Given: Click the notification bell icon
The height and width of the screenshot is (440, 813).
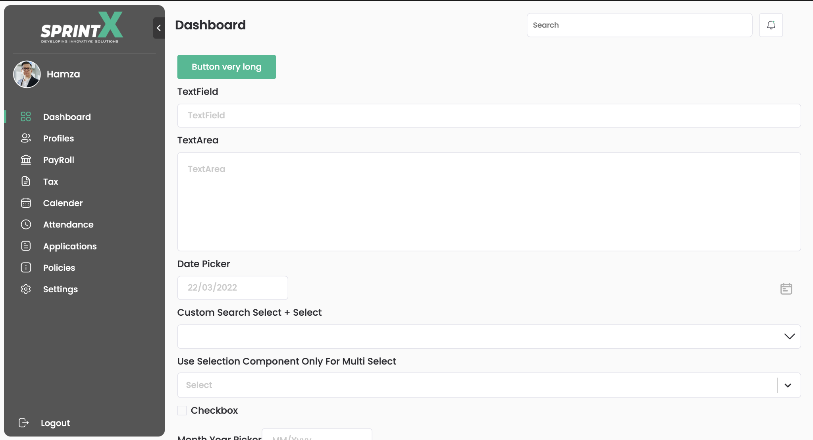Looking at the screenshot, I should coord(771,25).
